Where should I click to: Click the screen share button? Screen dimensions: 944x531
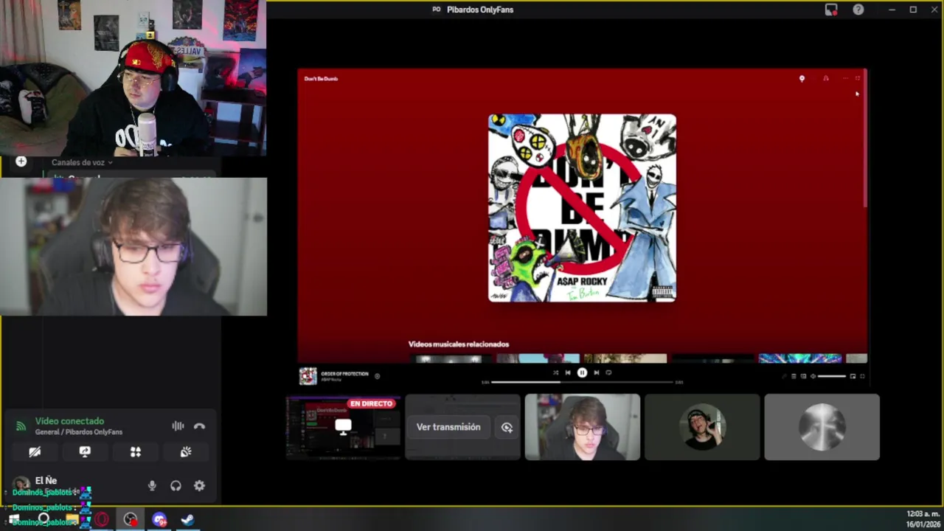tap(85, 452)
